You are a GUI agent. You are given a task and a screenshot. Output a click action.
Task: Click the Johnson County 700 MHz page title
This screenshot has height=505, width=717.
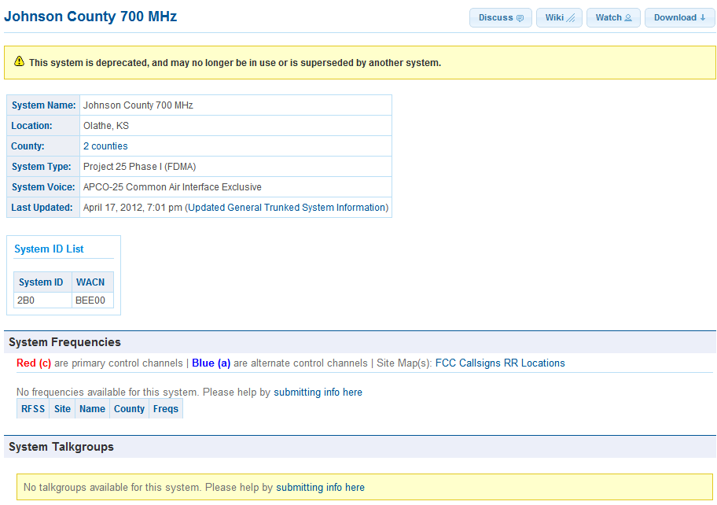click(90, 17)
